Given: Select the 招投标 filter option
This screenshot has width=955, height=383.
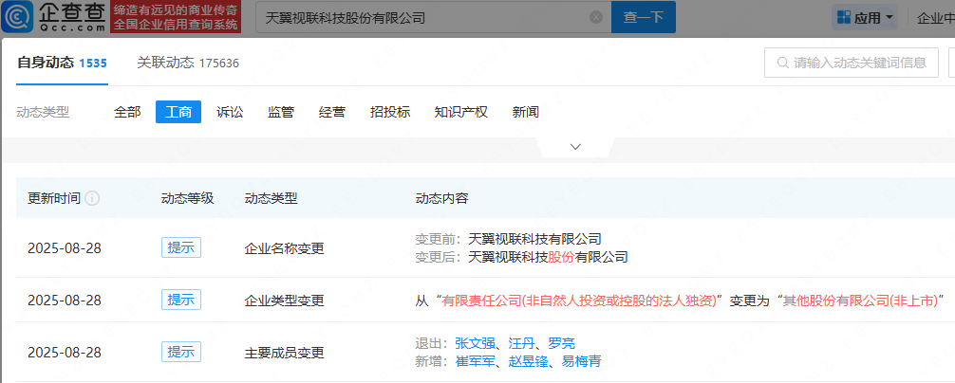Looking at the screenshot, I should [390, 112].
